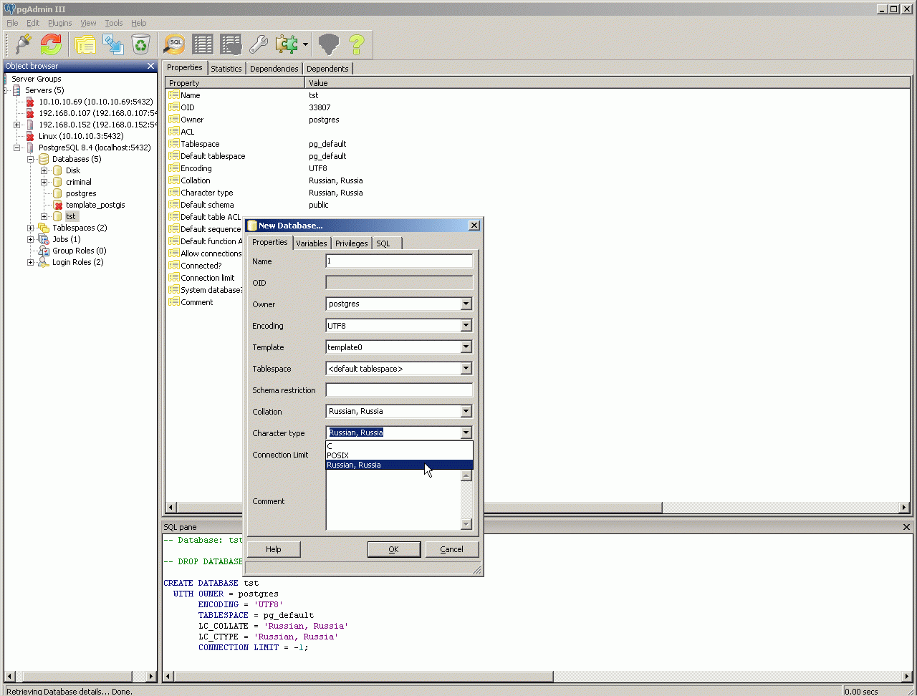Click the Servers (5) group icon
The height and width of the screenshot is (696, 917).
(x=16, y=90)
